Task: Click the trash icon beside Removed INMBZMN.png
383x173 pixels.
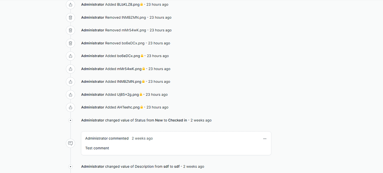Action: [x=70, y=18]
